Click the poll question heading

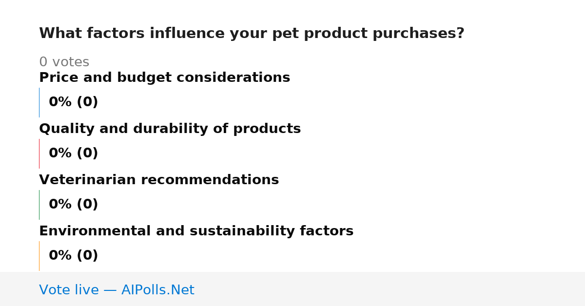[x=252, y=34]
